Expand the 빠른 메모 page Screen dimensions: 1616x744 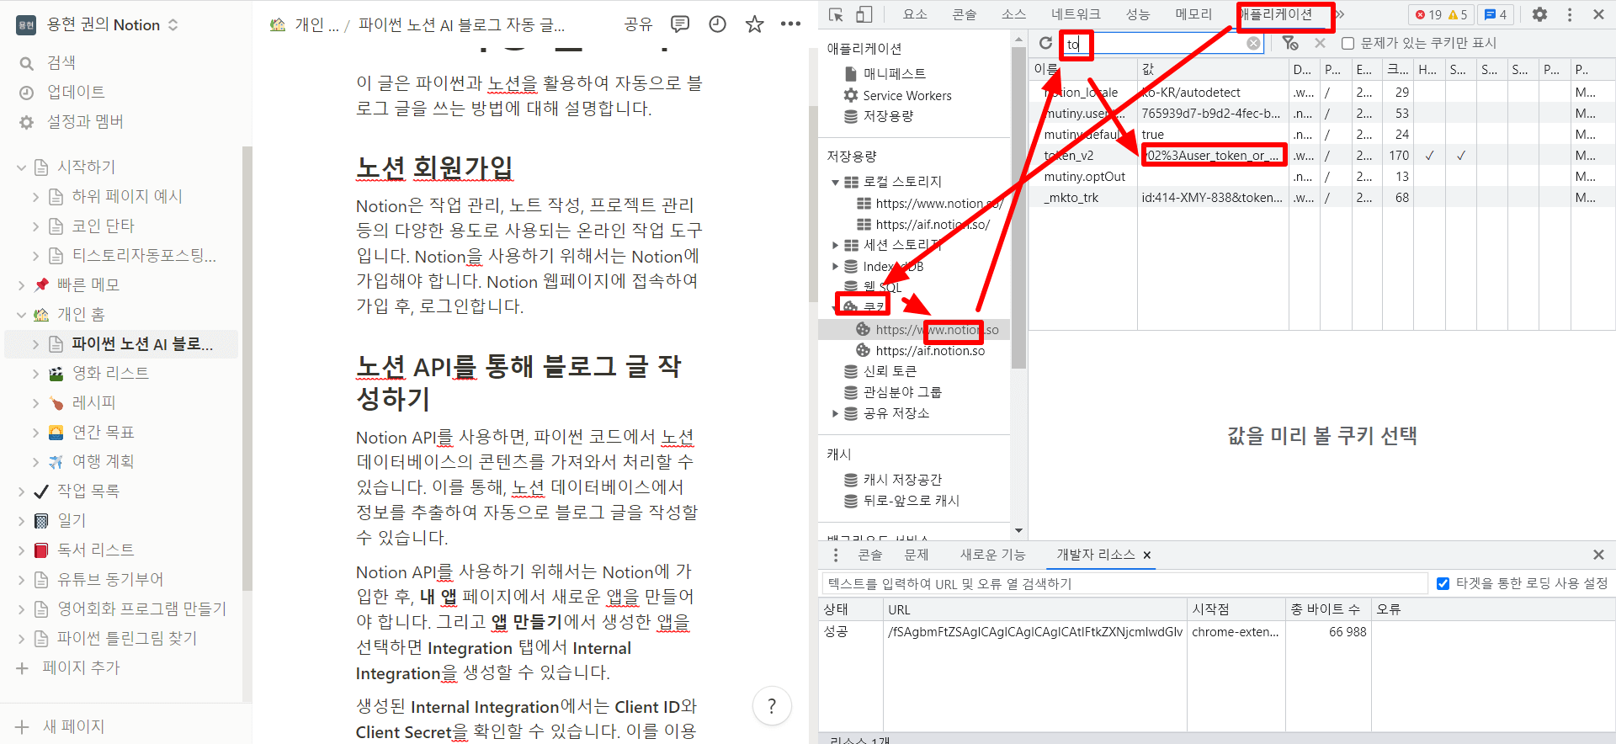point(22,285)
